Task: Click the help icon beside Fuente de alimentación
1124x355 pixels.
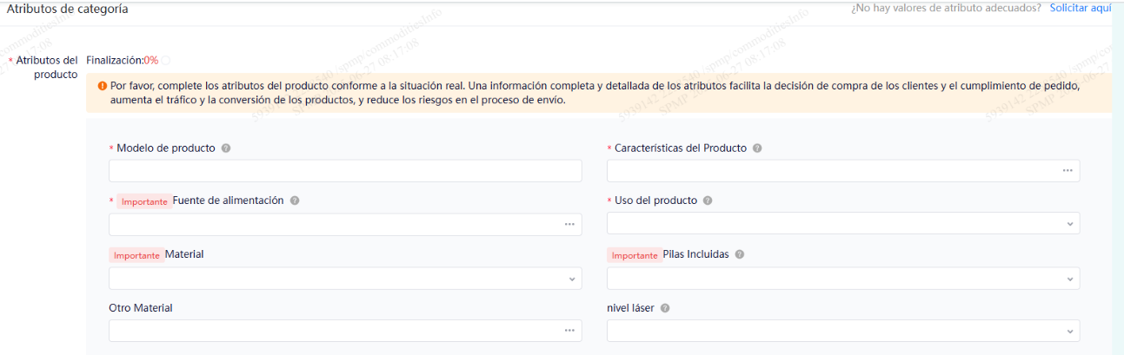Action: (x=295, y=201)
